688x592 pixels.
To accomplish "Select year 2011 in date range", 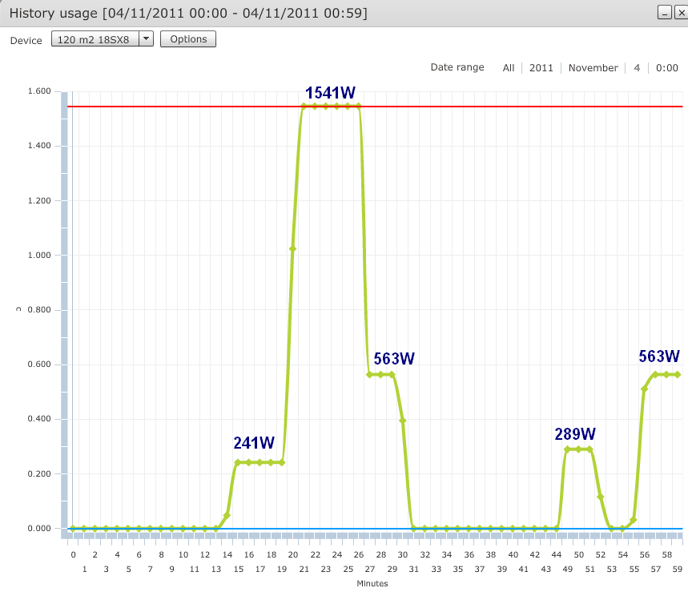I will tap(541, 68).
